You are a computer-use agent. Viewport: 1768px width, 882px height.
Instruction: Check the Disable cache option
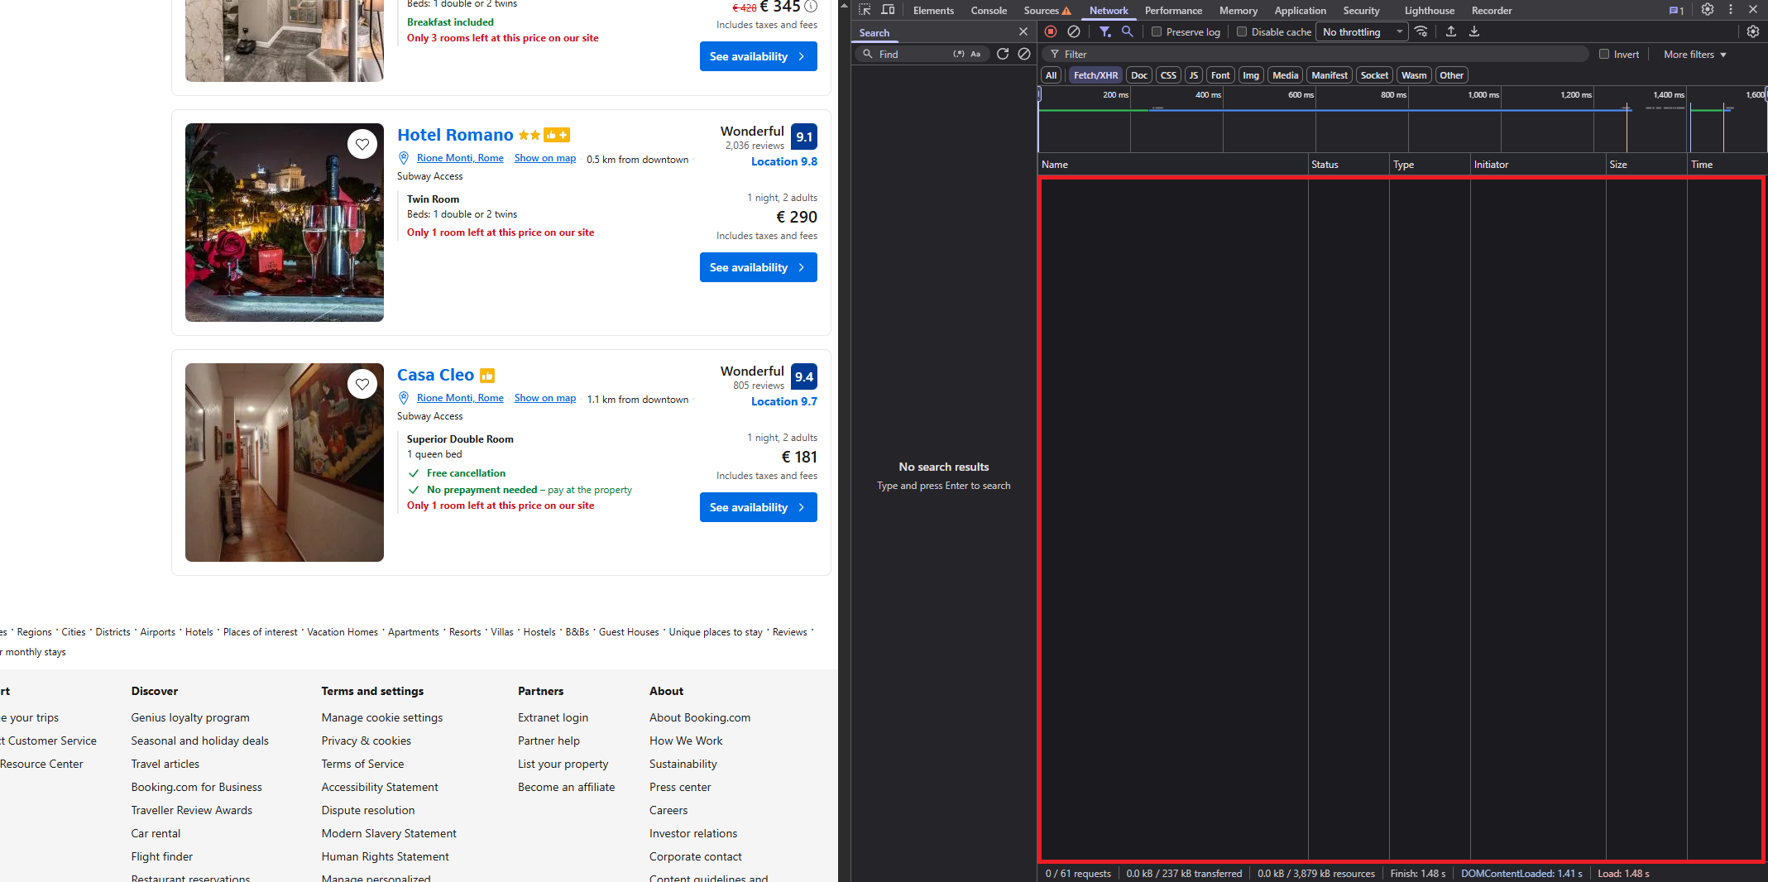click(1242, 32)
